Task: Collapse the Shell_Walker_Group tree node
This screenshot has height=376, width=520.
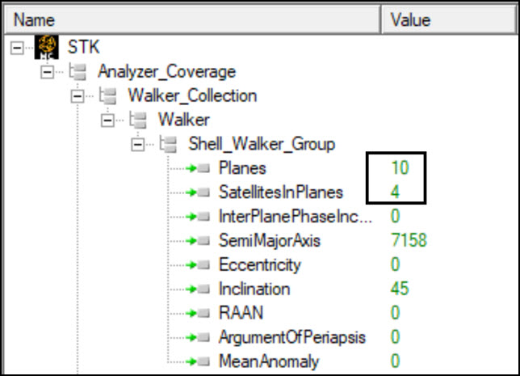Action: coord(136,144)
